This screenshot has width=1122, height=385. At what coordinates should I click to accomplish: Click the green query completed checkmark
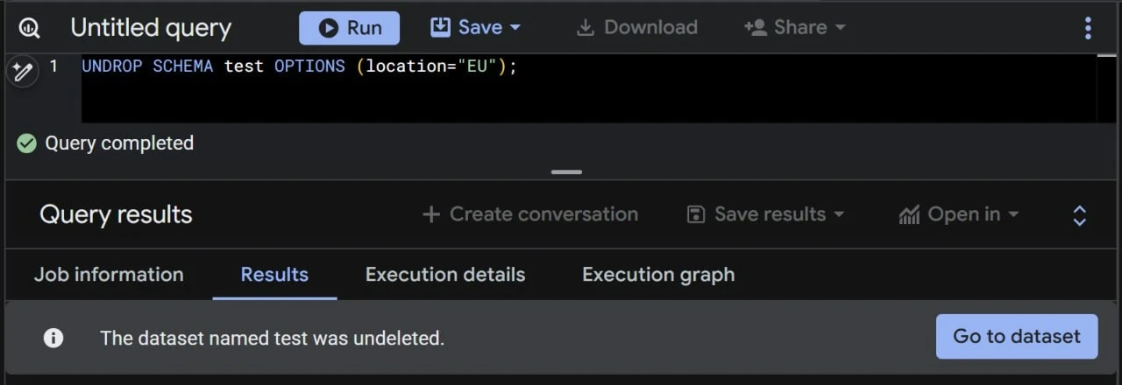pos(27,143)
